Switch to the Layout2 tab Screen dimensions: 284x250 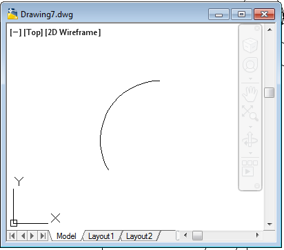[139, 236]
